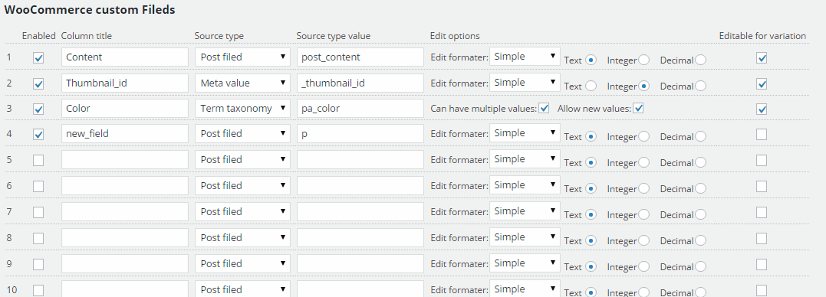The width and height of the screenshot is (826, 297).
Task: Uncheck Editable for variation in Thumbnail_id row
Action: [762, 83]
